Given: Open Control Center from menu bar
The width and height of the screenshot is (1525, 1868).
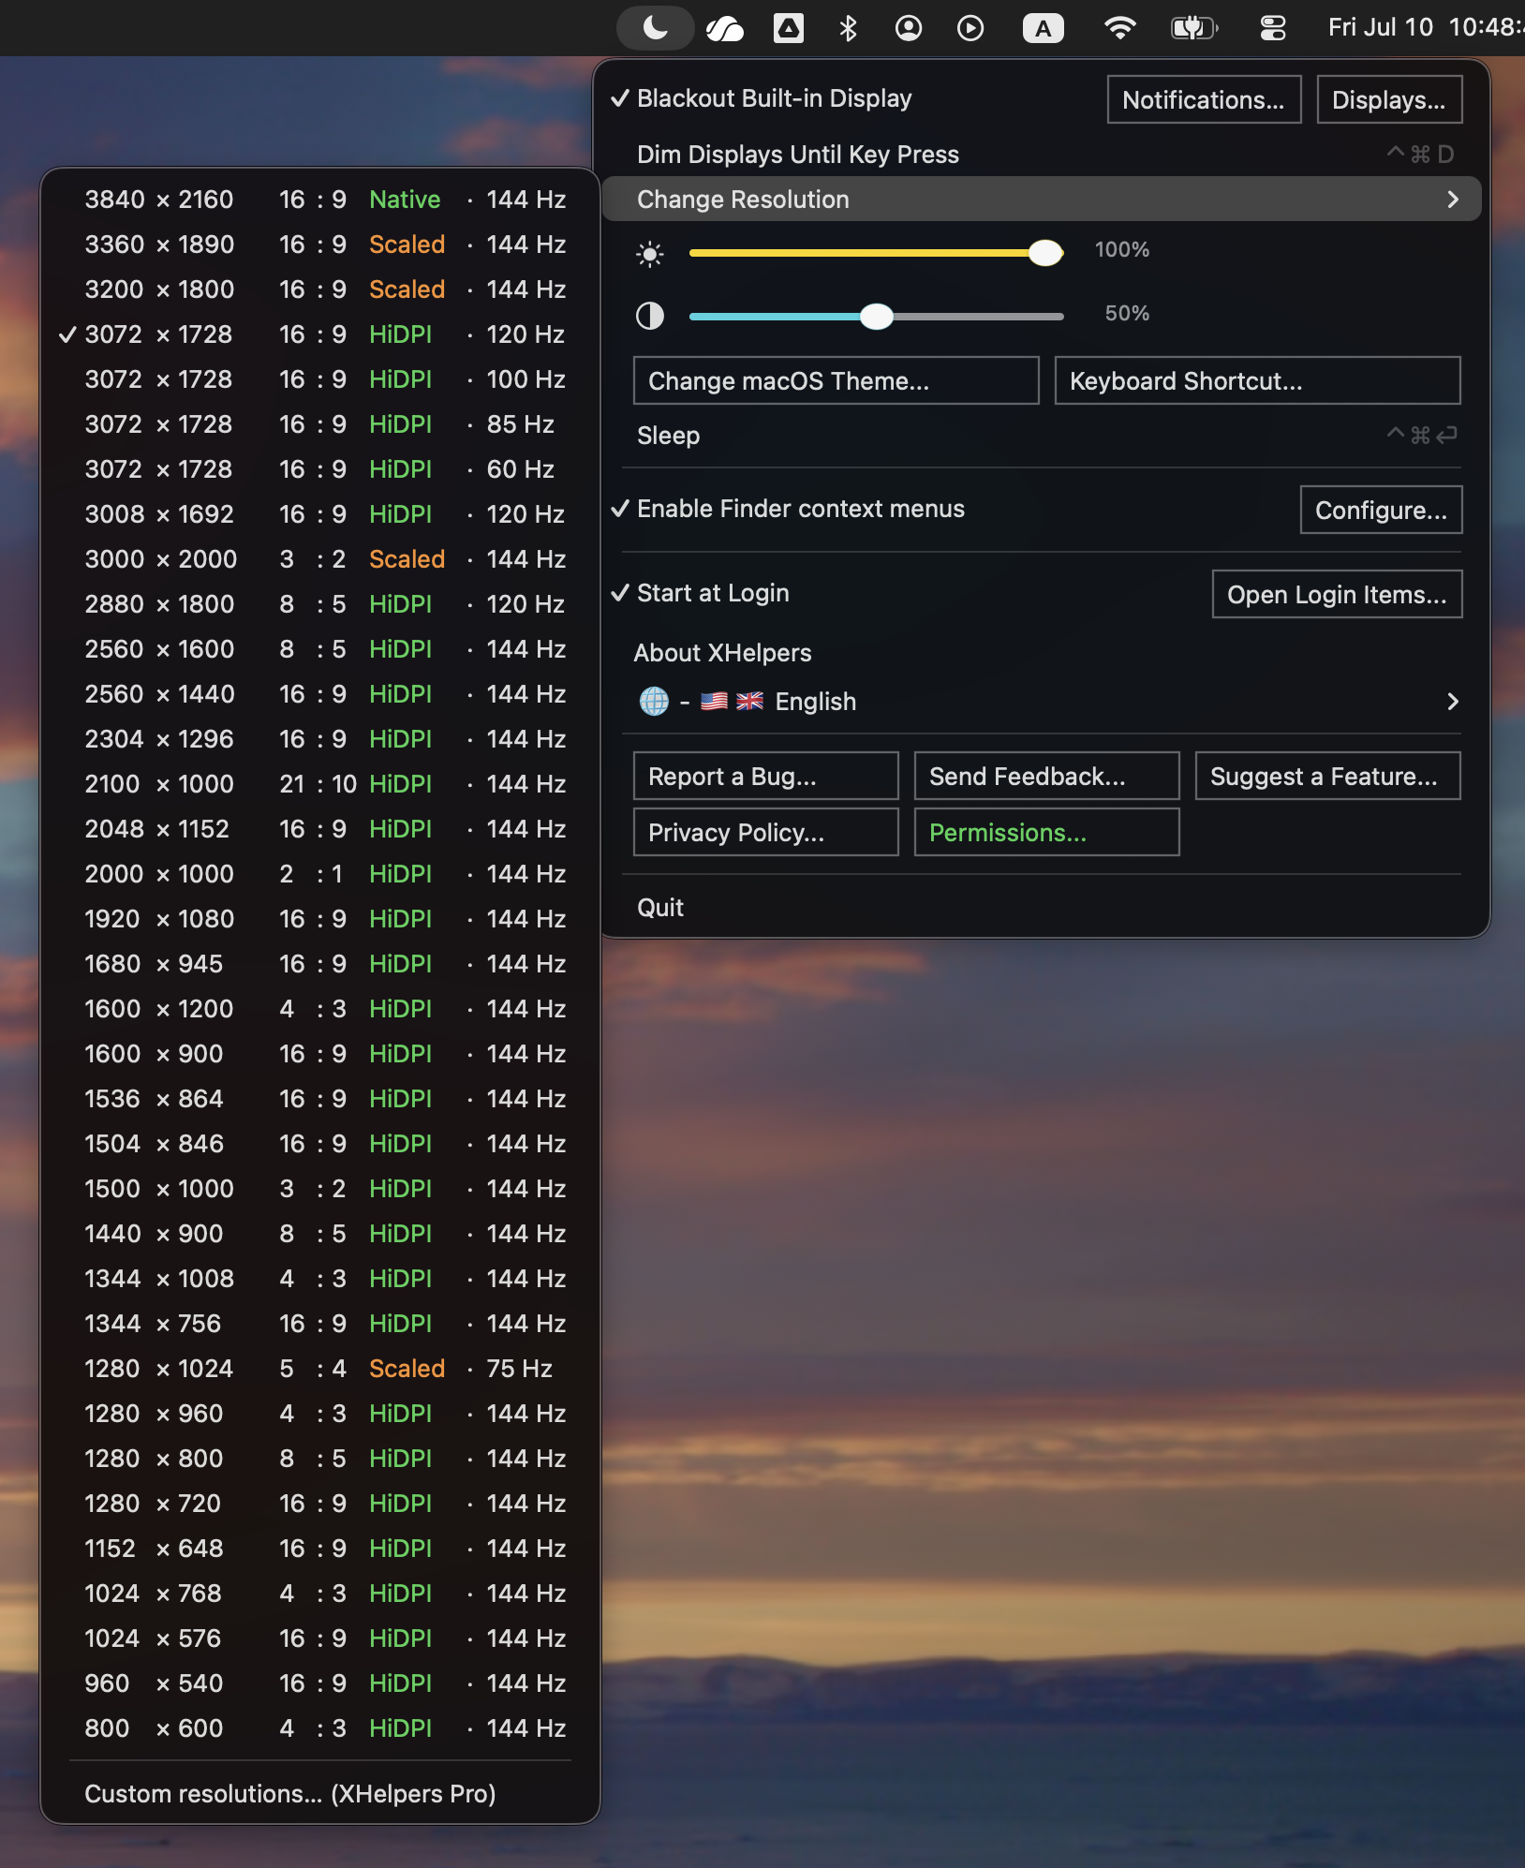Looking at the screenshot, I should pyautogui.click(x=1272, y=28).
